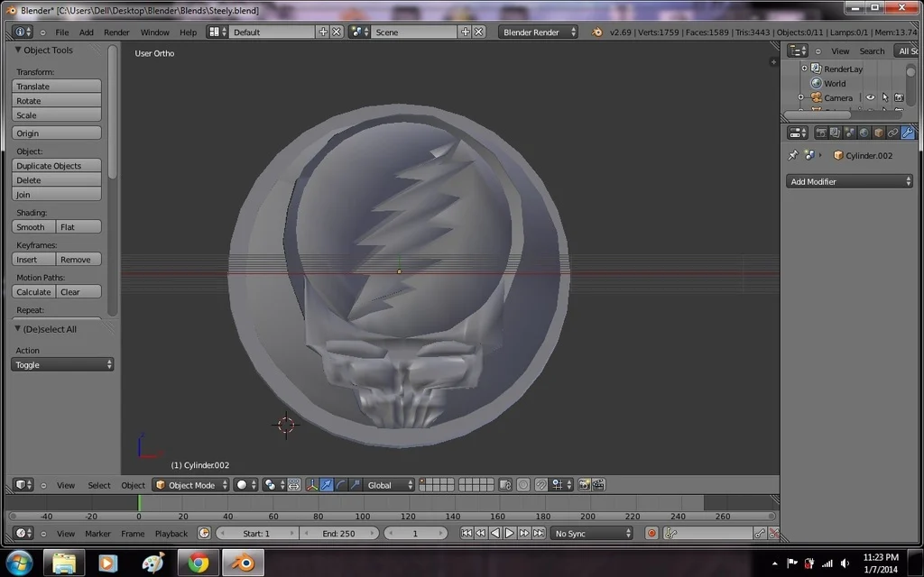Open the Properties editor type selector

pos(798,133)
